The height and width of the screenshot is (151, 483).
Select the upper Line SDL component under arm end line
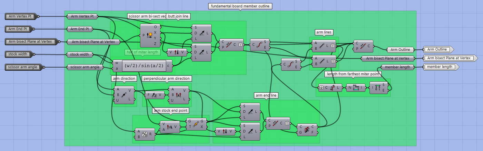(250, 112)
